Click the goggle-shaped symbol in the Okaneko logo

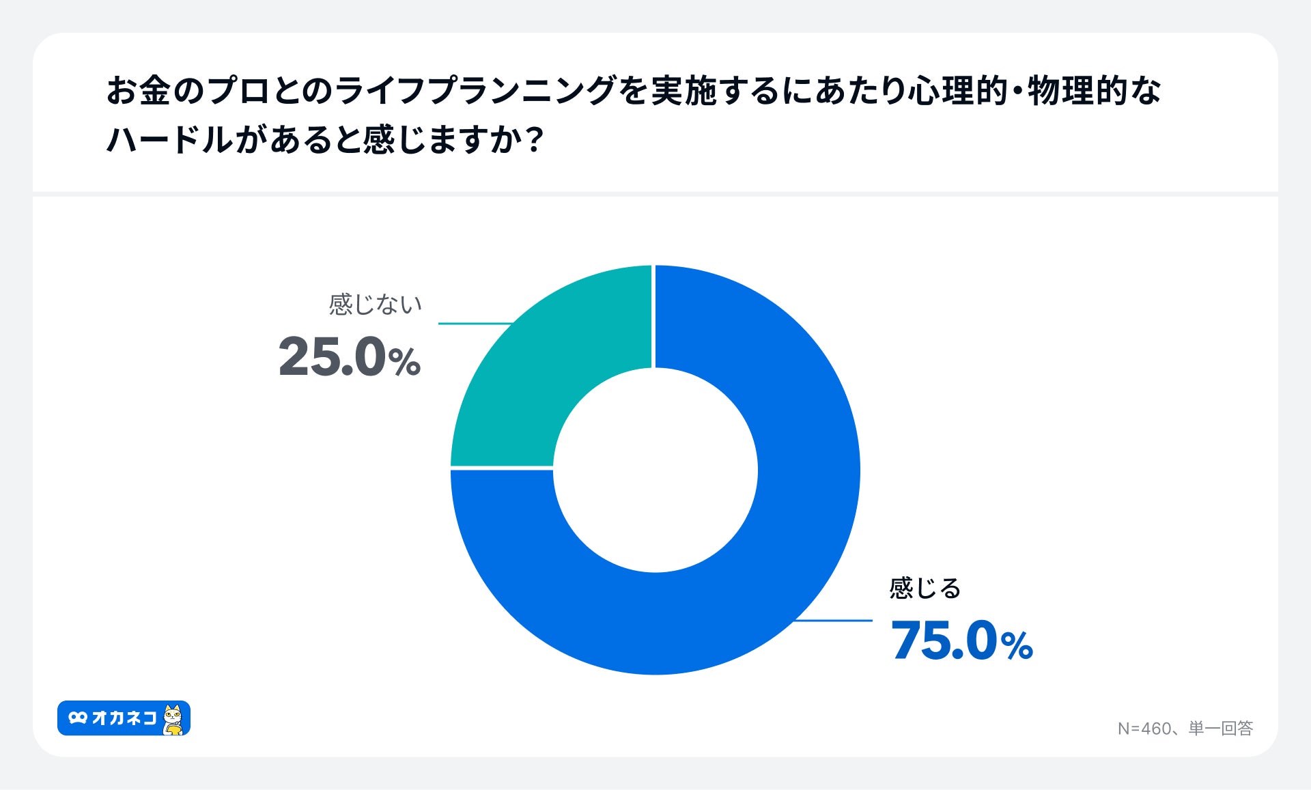click(x=78, y=718)
